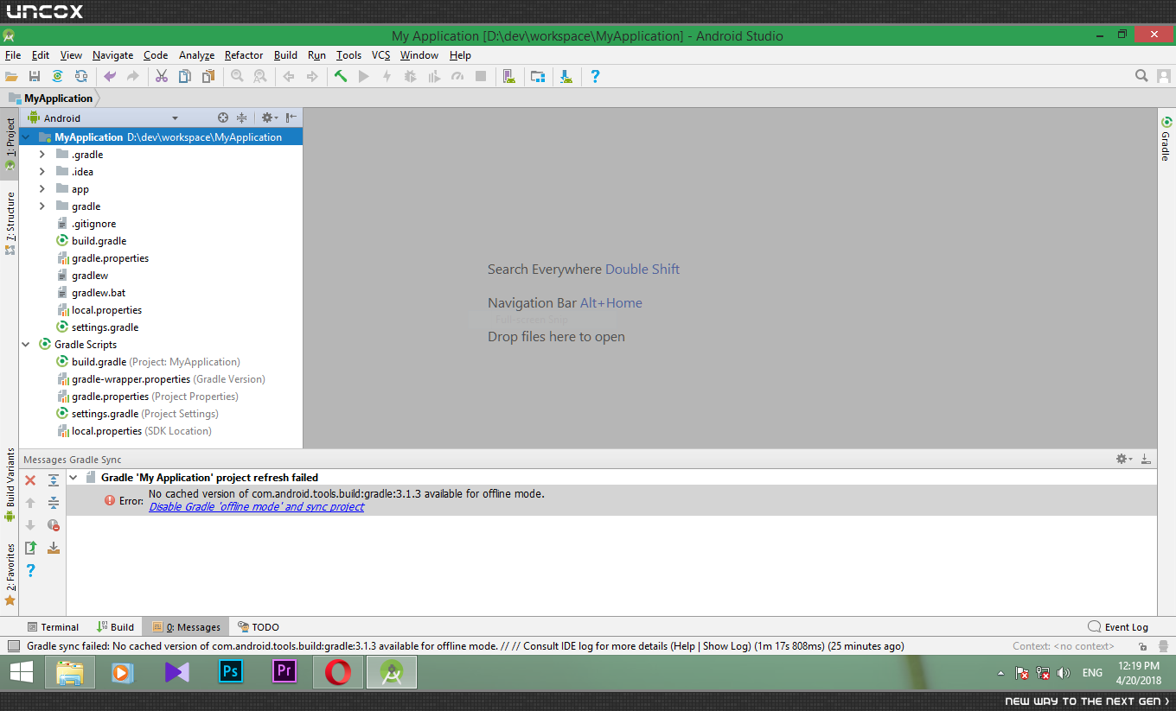The width and height of the screenshot is (1176, 711).
Task: Click the Profile gauge icon in the toolbar
Action: coord(457,77)
